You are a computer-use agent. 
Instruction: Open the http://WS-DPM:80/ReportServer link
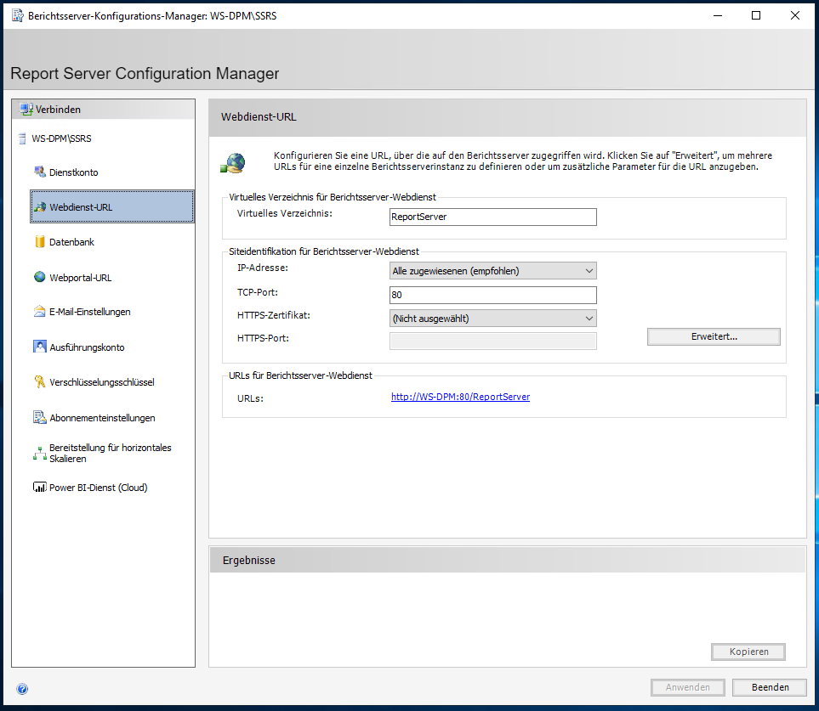tap(460, 397)
